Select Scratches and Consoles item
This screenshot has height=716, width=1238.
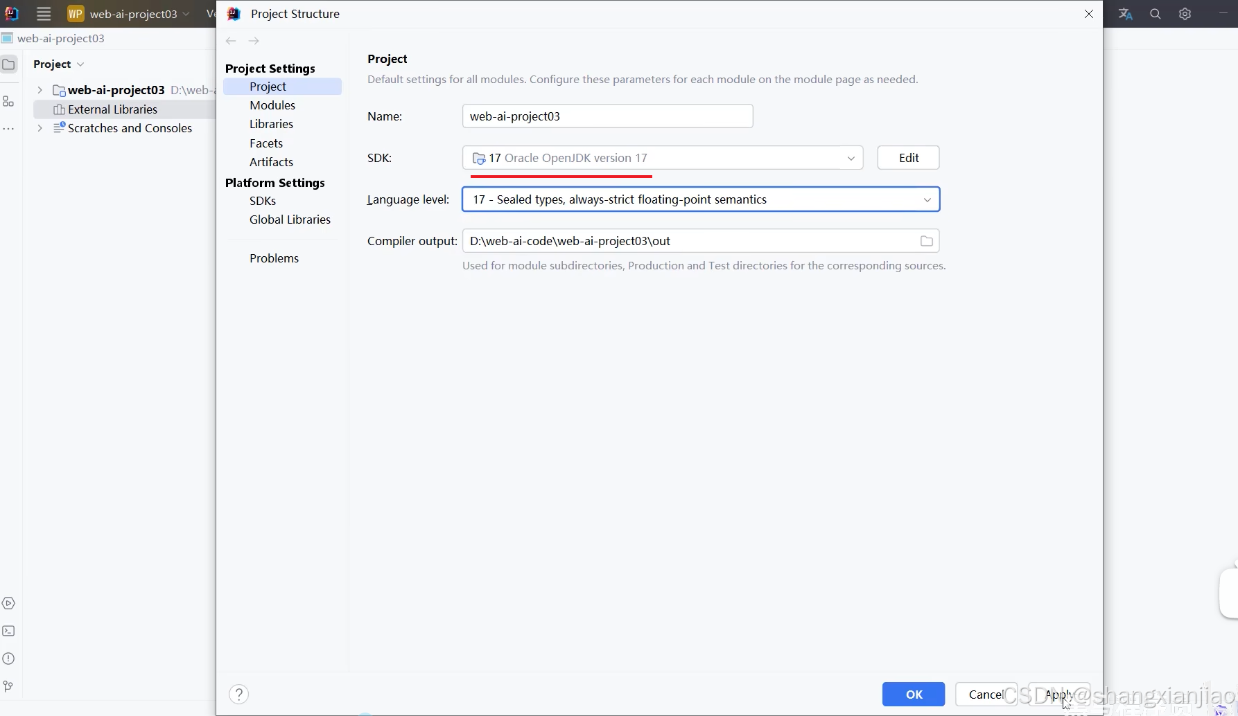[x=130, y=128]
